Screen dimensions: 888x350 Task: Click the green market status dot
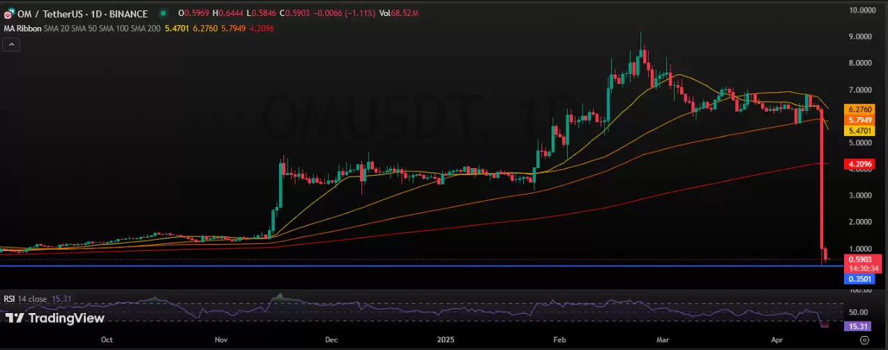(163, 13)
